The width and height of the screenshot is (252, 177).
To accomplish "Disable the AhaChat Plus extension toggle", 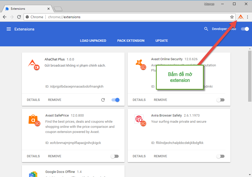I will click(115, 100).
